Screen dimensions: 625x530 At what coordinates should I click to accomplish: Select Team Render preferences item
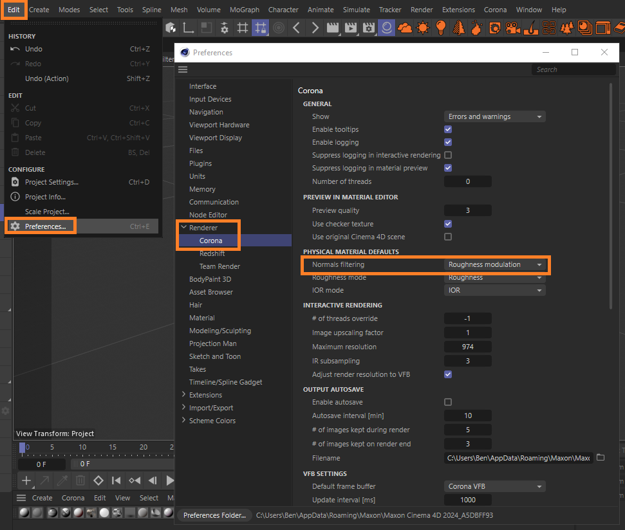(x=219, y=266)
